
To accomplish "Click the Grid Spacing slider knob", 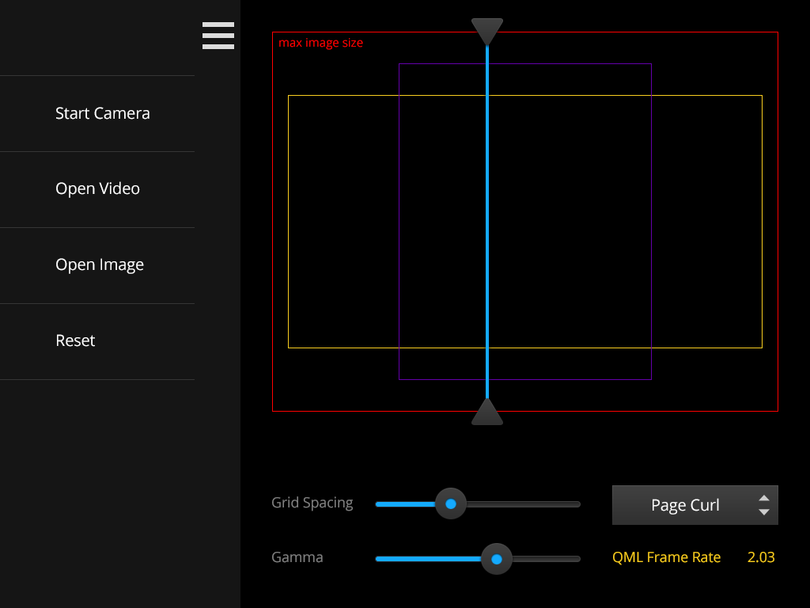I will tap(451, 503).
